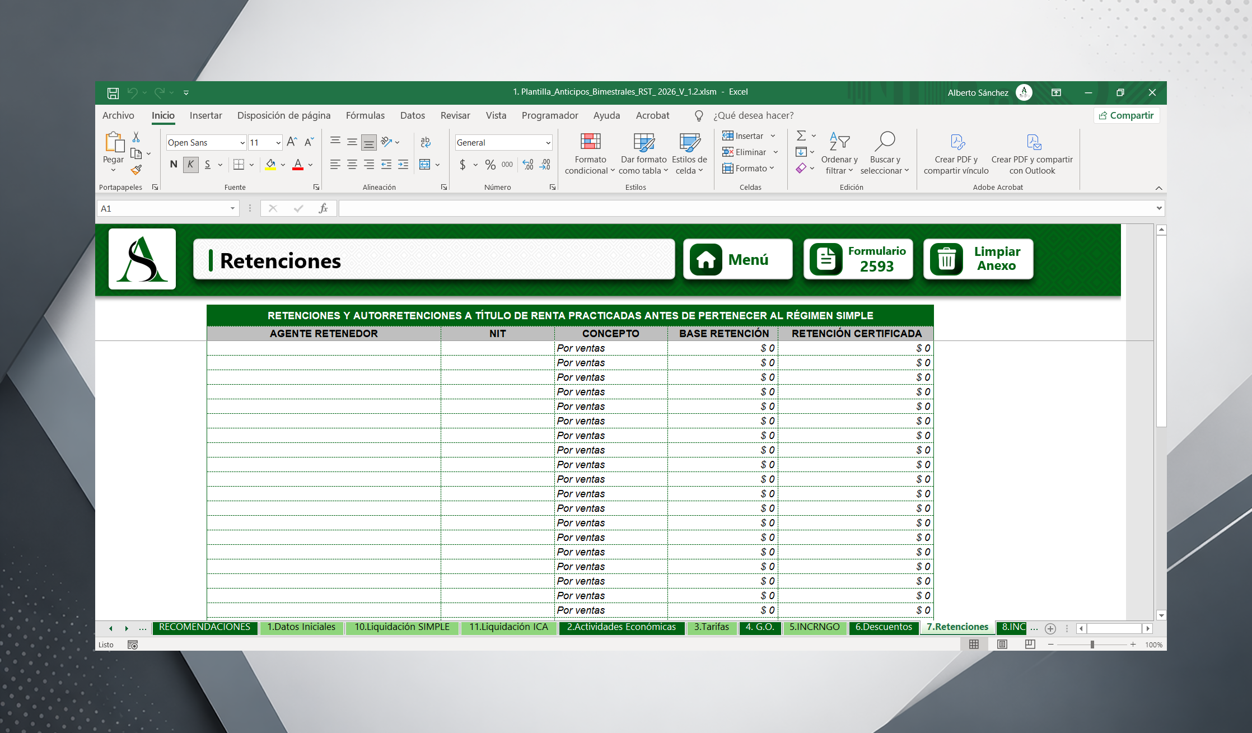Image resolution: width=1252 pixels, height=733 pixels.
Task: Click the Save icon in title bar
Action: pyautogui.click(x=113, y=93)
